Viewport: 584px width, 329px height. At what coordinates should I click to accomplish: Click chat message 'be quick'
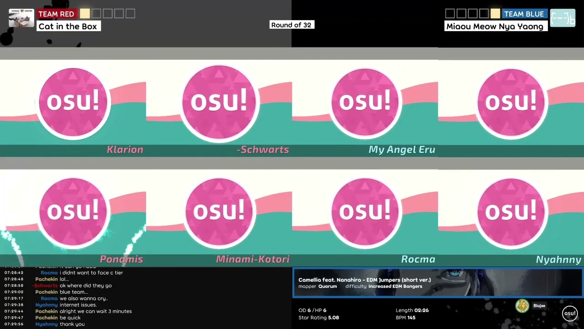click(x=70, y=318)
